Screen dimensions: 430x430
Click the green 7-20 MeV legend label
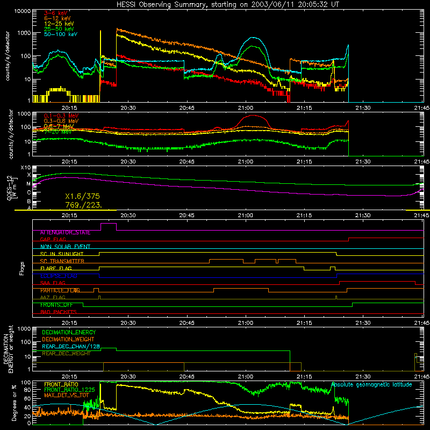coord(58,132)
